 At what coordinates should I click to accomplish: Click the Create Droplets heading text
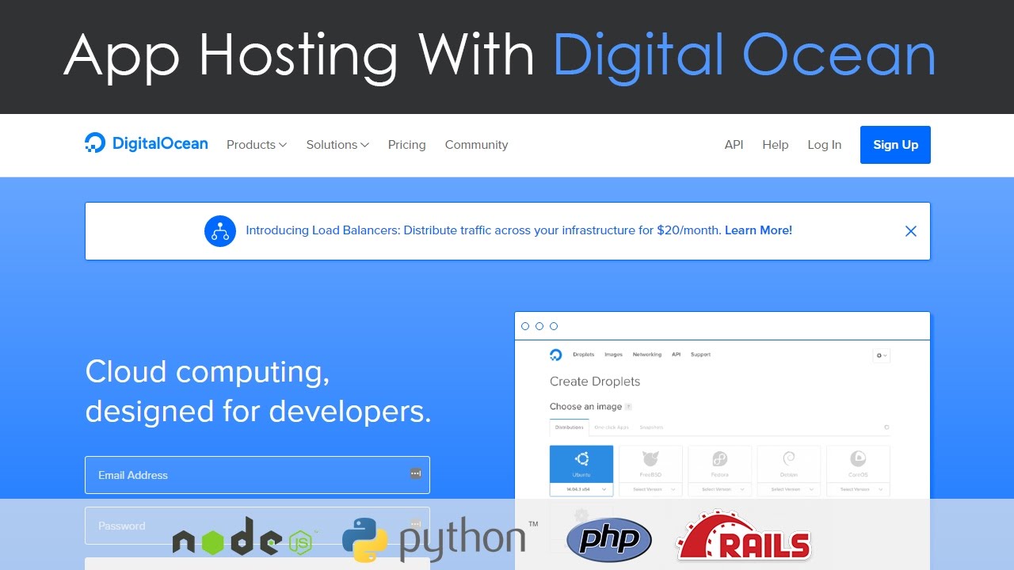(x=595, y=382)
